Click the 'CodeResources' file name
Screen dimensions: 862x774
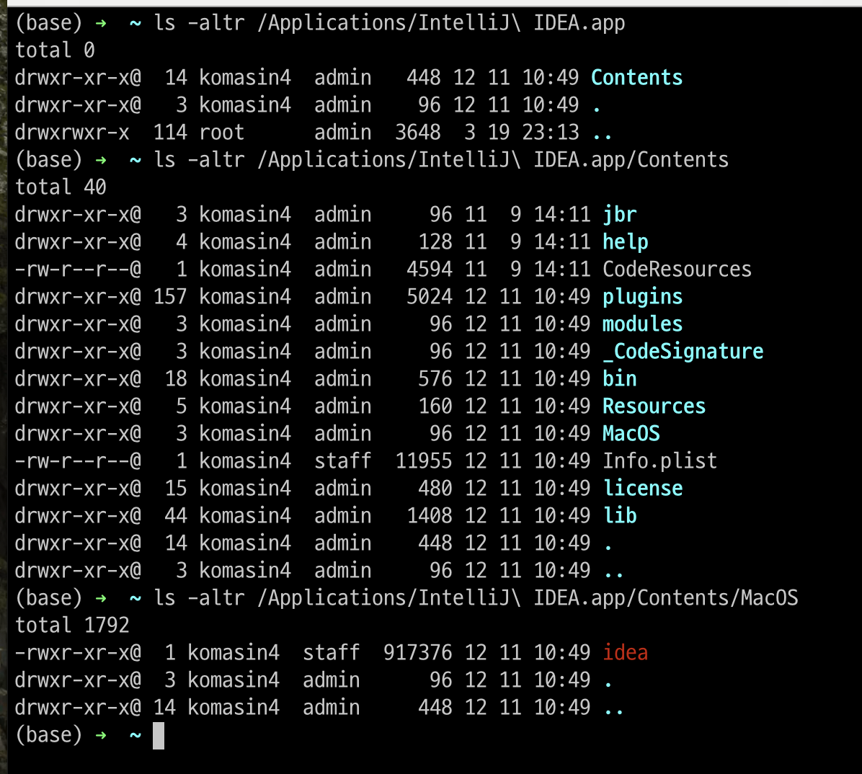click(x=677, y=270)
